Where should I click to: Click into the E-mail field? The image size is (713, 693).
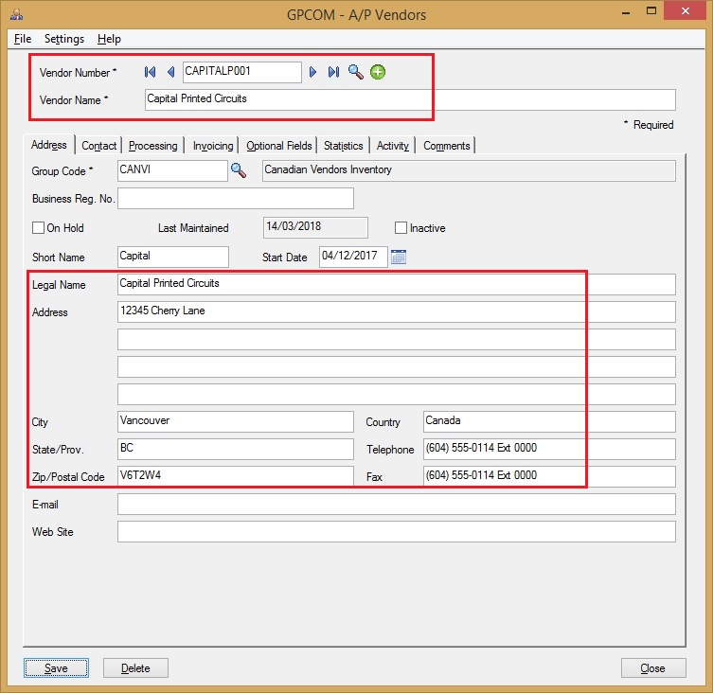(x=396, y=504)
